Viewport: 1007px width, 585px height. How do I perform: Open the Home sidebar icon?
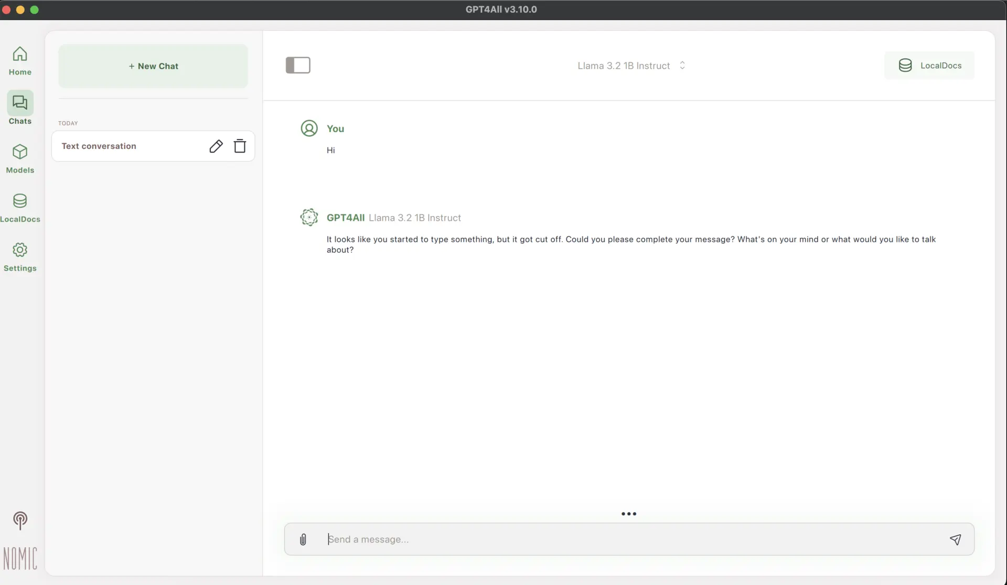point(20,60)
